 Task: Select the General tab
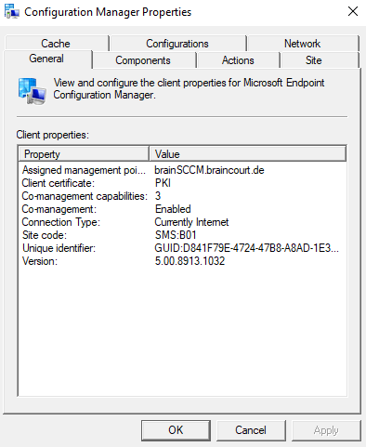pyautogui.click(x=46, y=59)
